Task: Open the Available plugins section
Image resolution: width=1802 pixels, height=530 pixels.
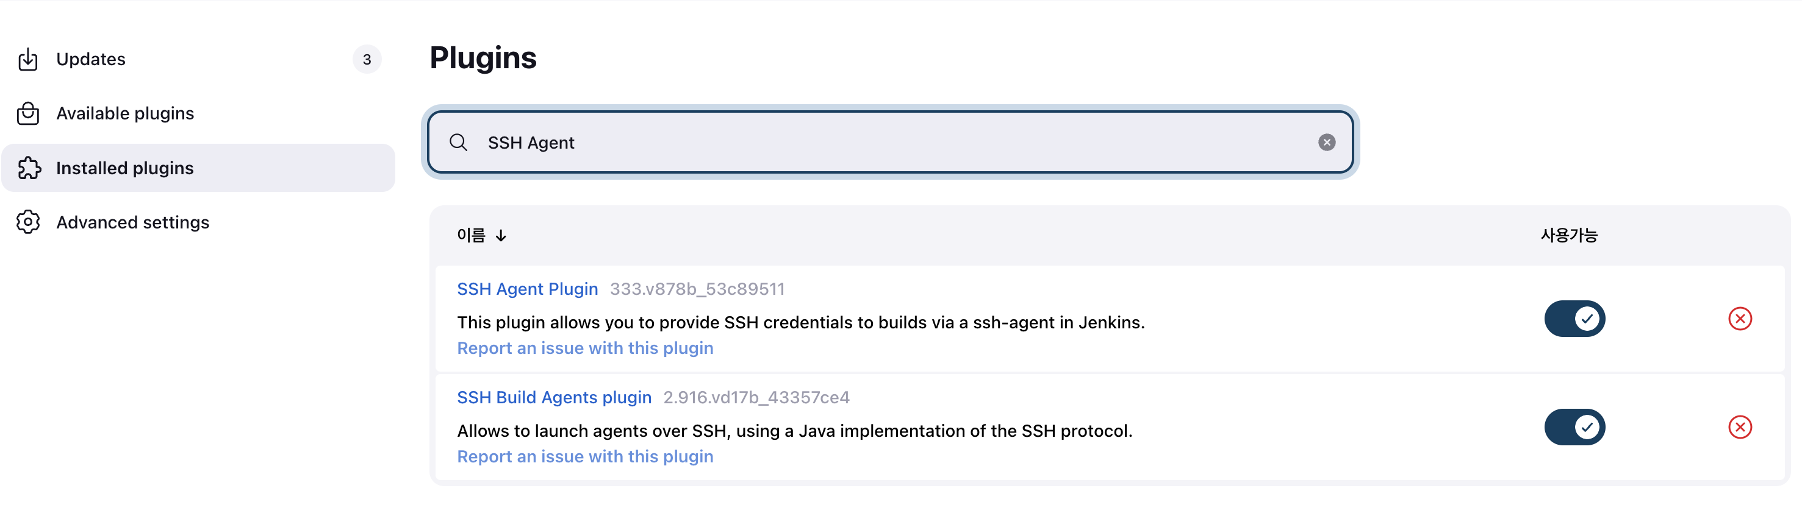Action: point(198,113)
